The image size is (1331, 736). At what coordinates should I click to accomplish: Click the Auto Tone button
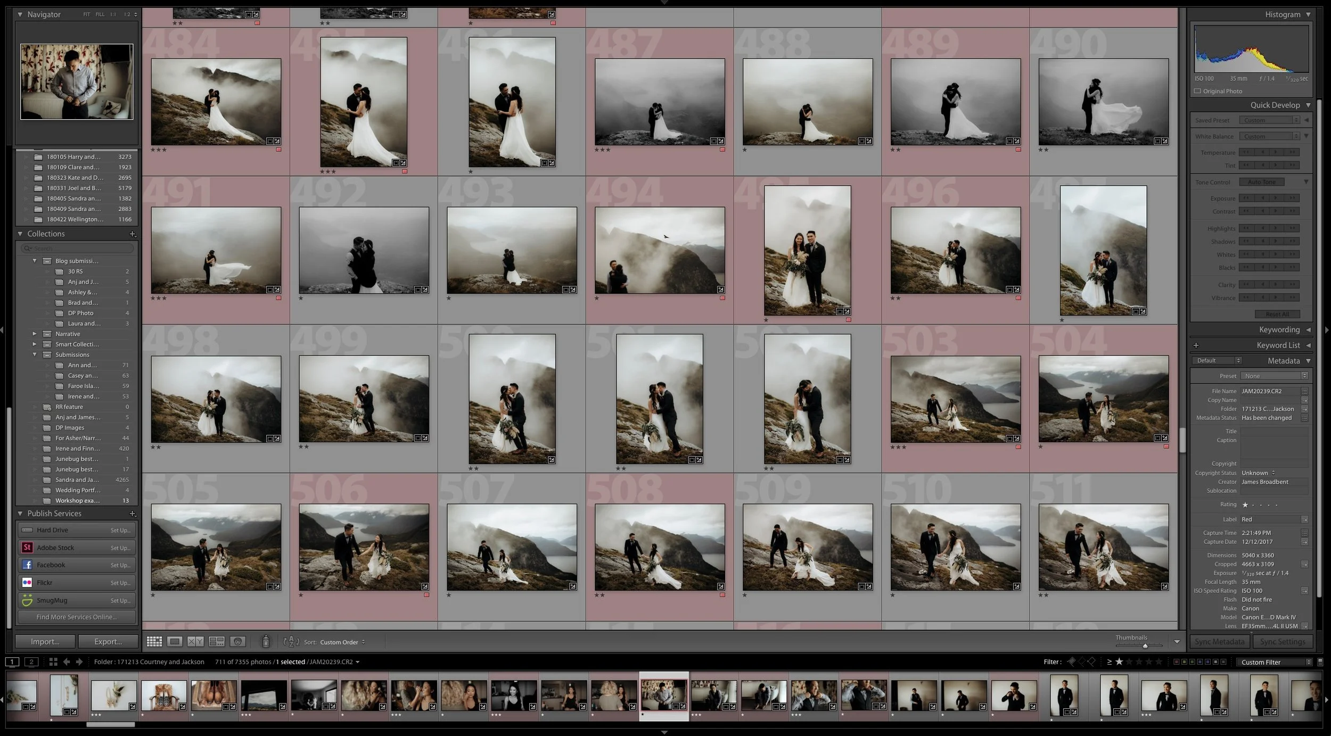(x=1261, y=182)
